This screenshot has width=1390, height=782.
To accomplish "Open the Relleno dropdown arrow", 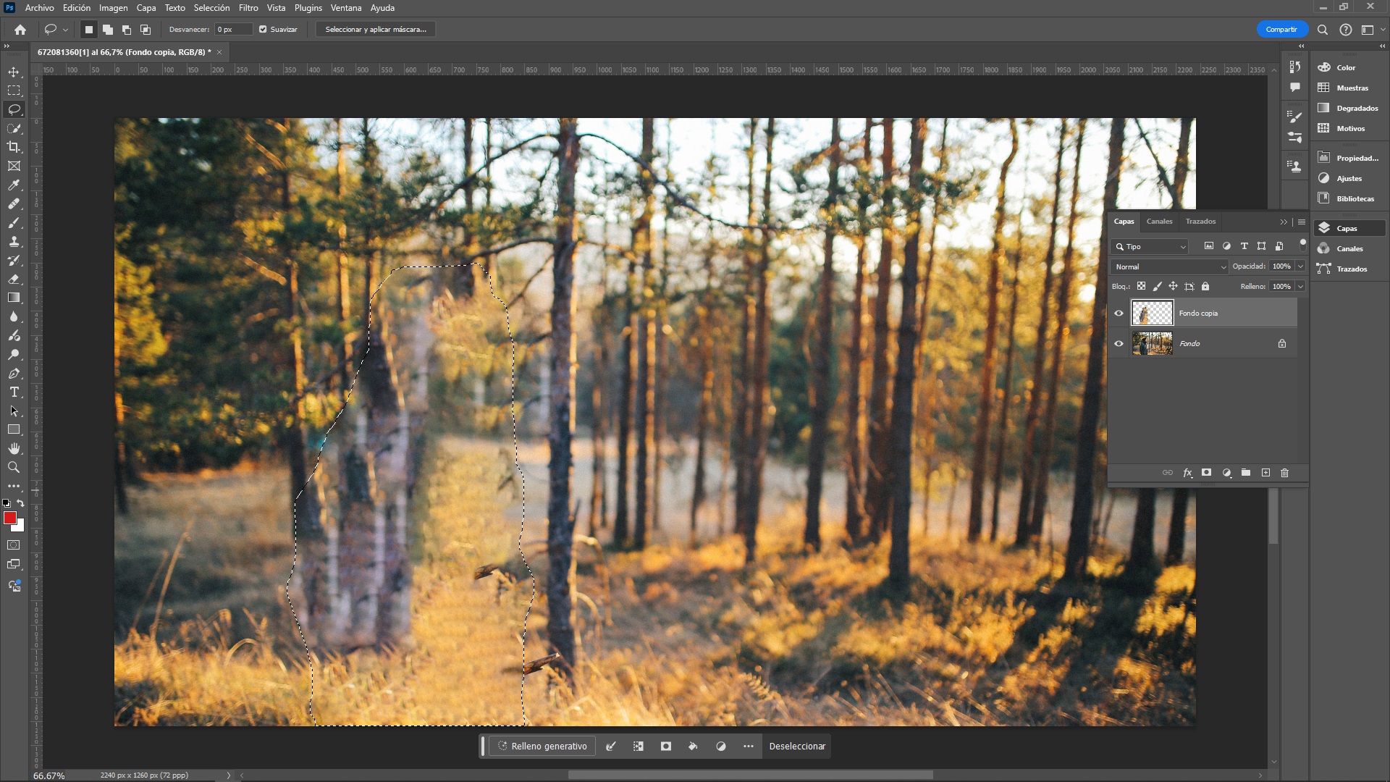I will pyautogui.click(x=1300, y=287).
